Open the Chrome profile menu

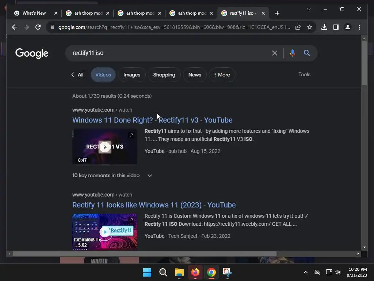348,27
